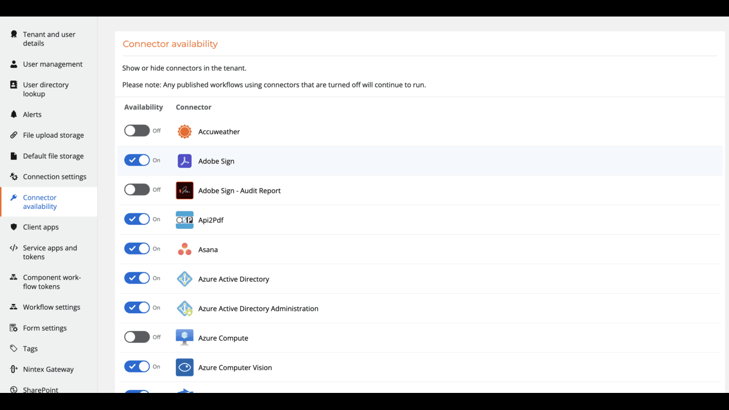Click the Workflow settings icon
Image resolution: width=729 pixels, height=410 pixels.
click(14, 307)
